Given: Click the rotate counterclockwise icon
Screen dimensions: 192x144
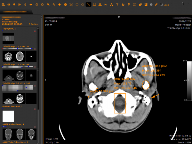Looking at the screenshot, I should point(36,5).
